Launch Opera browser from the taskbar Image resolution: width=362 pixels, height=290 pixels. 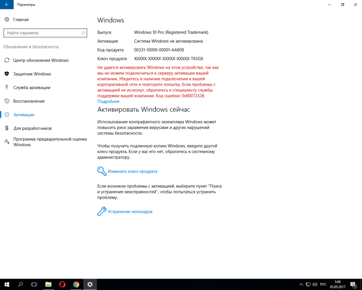(x=62, y=284)
